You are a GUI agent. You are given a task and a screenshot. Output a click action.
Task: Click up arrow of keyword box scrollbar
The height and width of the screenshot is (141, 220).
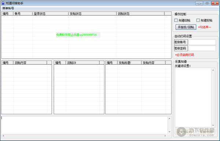(x=213, y=70)
